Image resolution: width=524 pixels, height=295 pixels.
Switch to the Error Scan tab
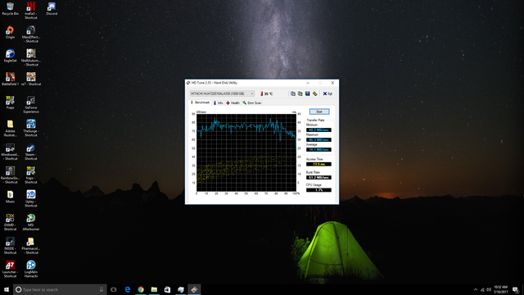pos(252,103)
